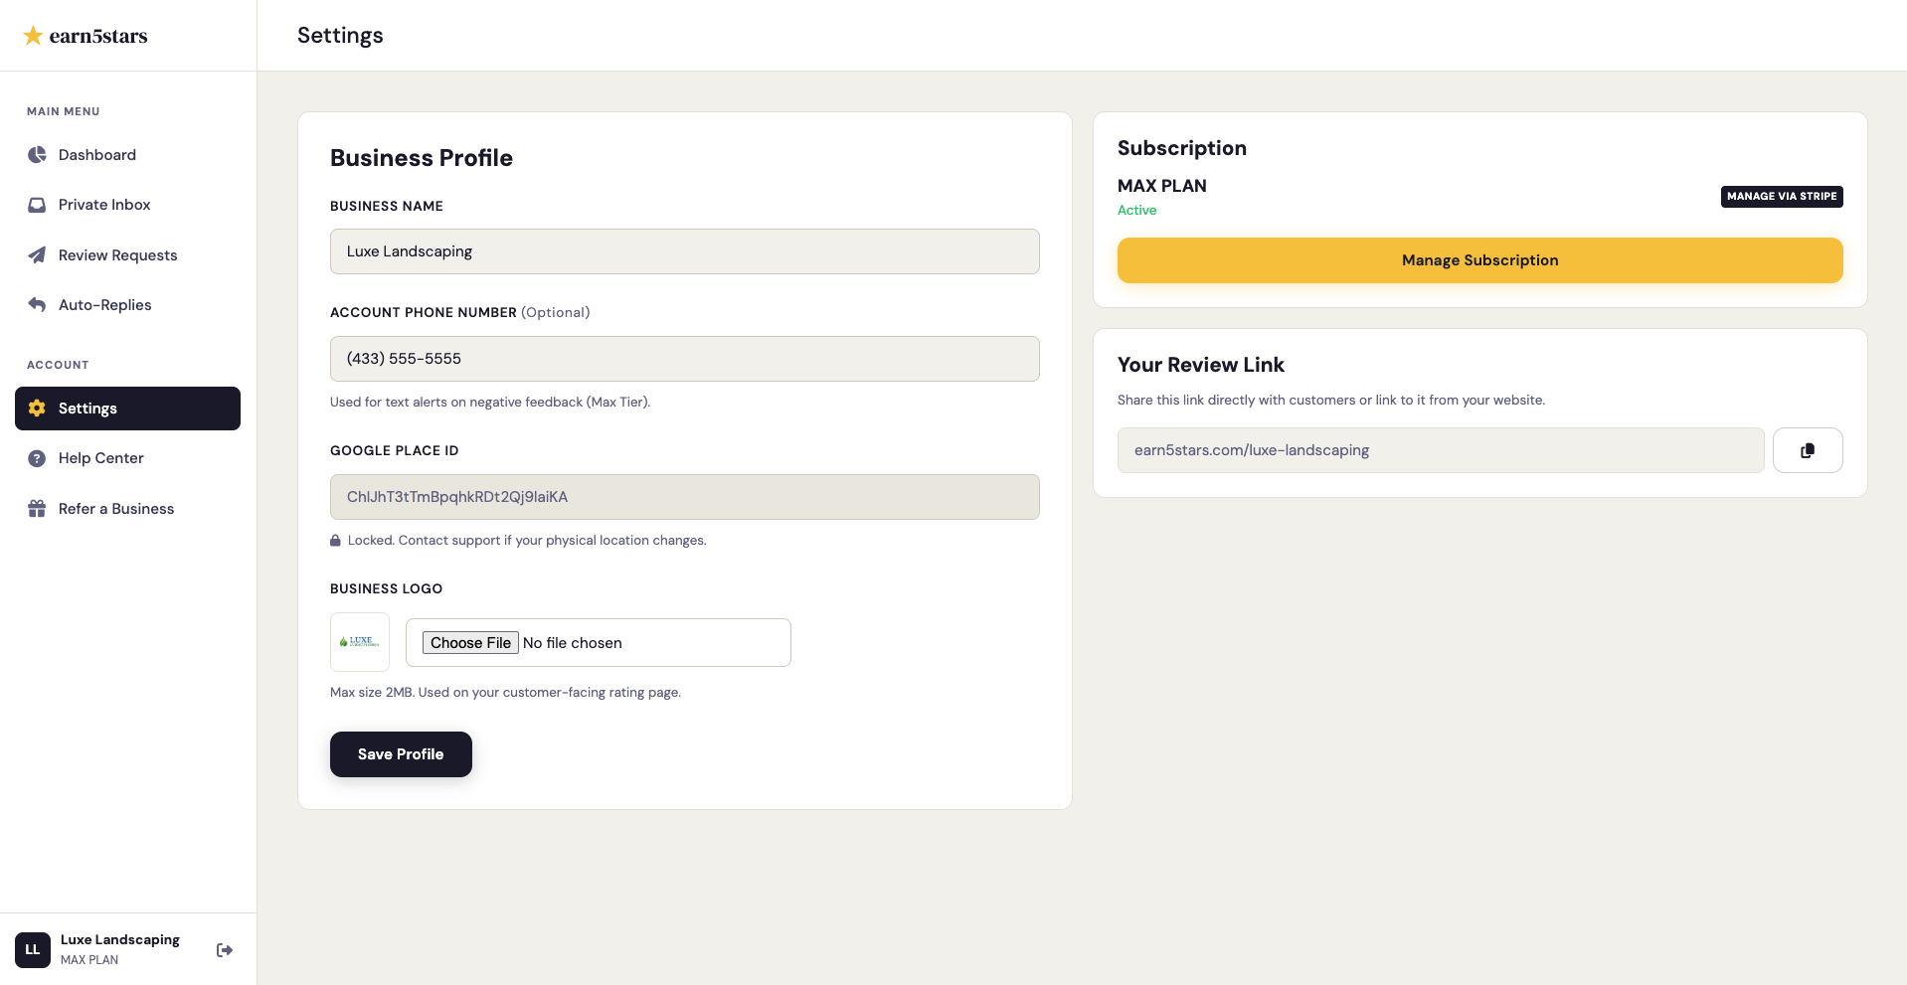The height and width of the screenshot is (985, 1907).
Task: Open Dashboard using its pie chart icon
Action: [36, 155]
